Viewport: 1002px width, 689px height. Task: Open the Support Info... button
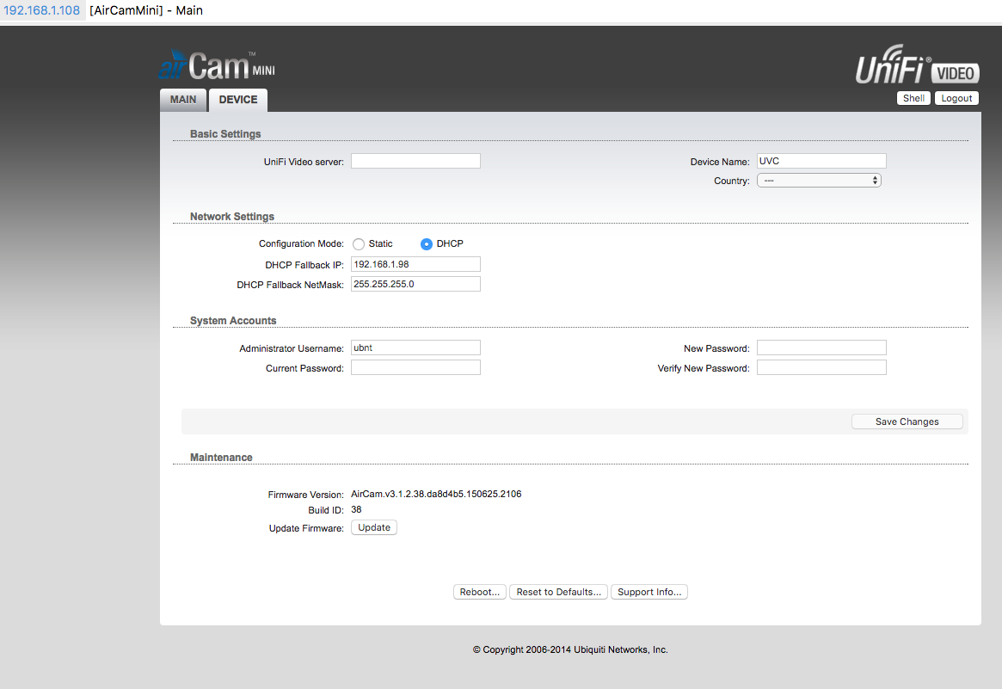(x=649, y=592)
